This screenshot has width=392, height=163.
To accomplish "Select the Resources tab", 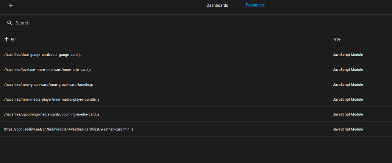I will point(255,5).
